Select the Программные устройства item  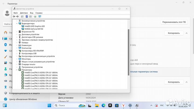click(32, 67)
